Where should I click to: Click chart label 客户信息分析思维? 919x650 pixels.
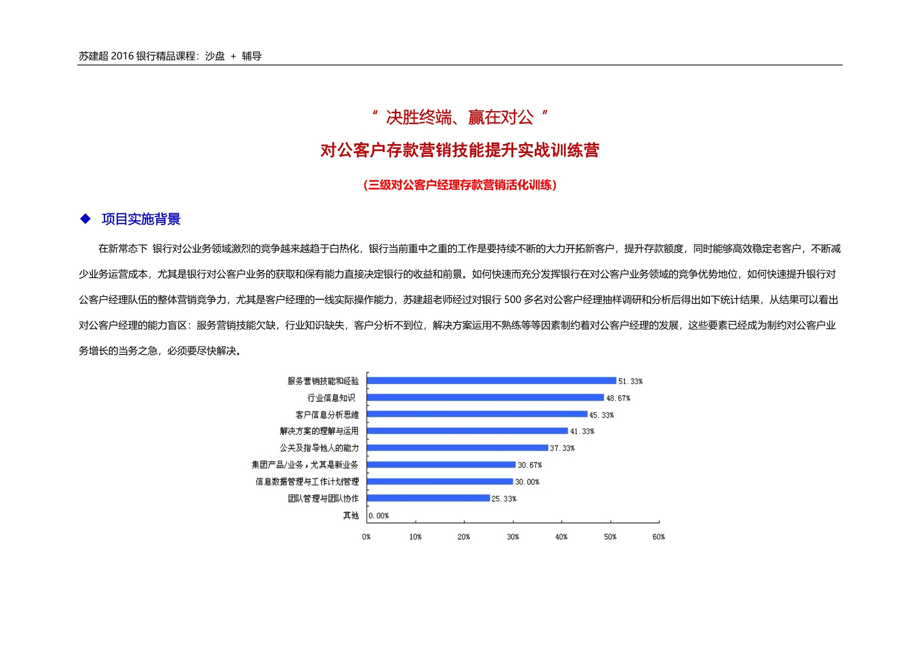[x=327, y=415]
